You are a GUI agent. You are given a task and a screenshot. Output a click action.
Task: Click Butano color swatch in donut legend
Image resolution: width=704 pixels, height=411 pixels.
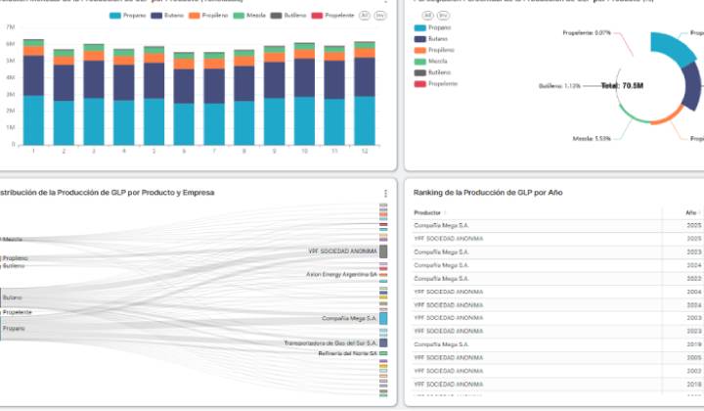[420, 39]
